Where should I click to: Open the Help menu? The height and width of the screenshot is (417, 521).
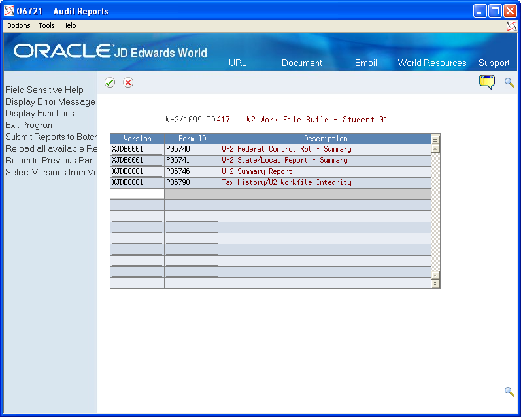[69, 25]
